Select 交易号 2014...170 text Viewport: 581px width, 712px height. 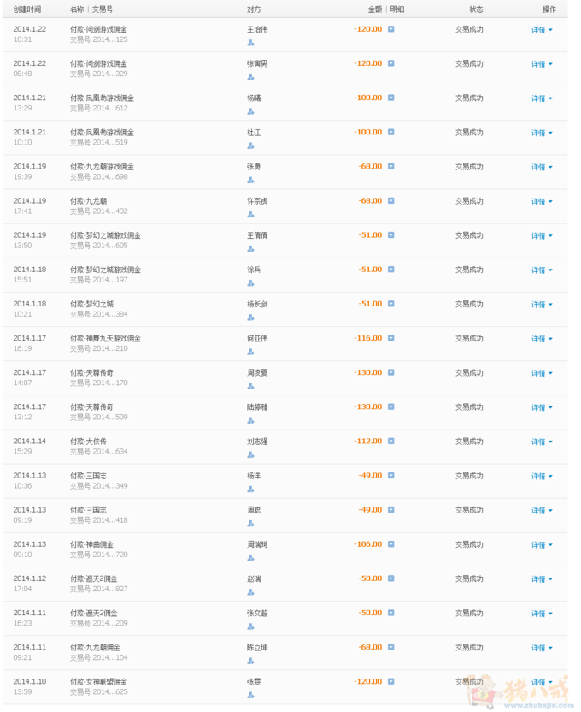99,383
